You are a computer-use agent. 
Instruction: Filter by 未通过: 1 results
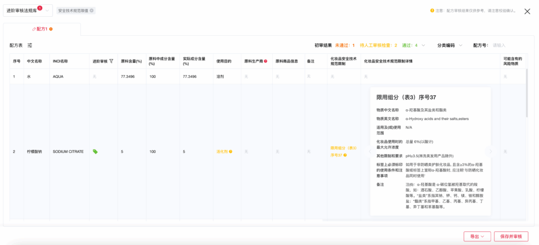(x=345, y=45)
